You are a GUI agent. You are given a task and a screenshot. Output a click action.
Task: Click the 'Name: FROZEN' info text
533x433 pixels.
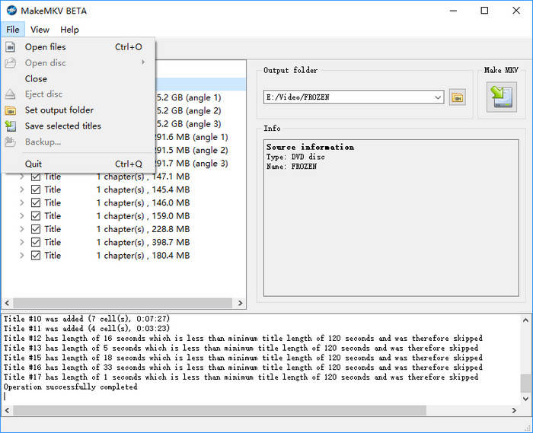pos(292,167)
